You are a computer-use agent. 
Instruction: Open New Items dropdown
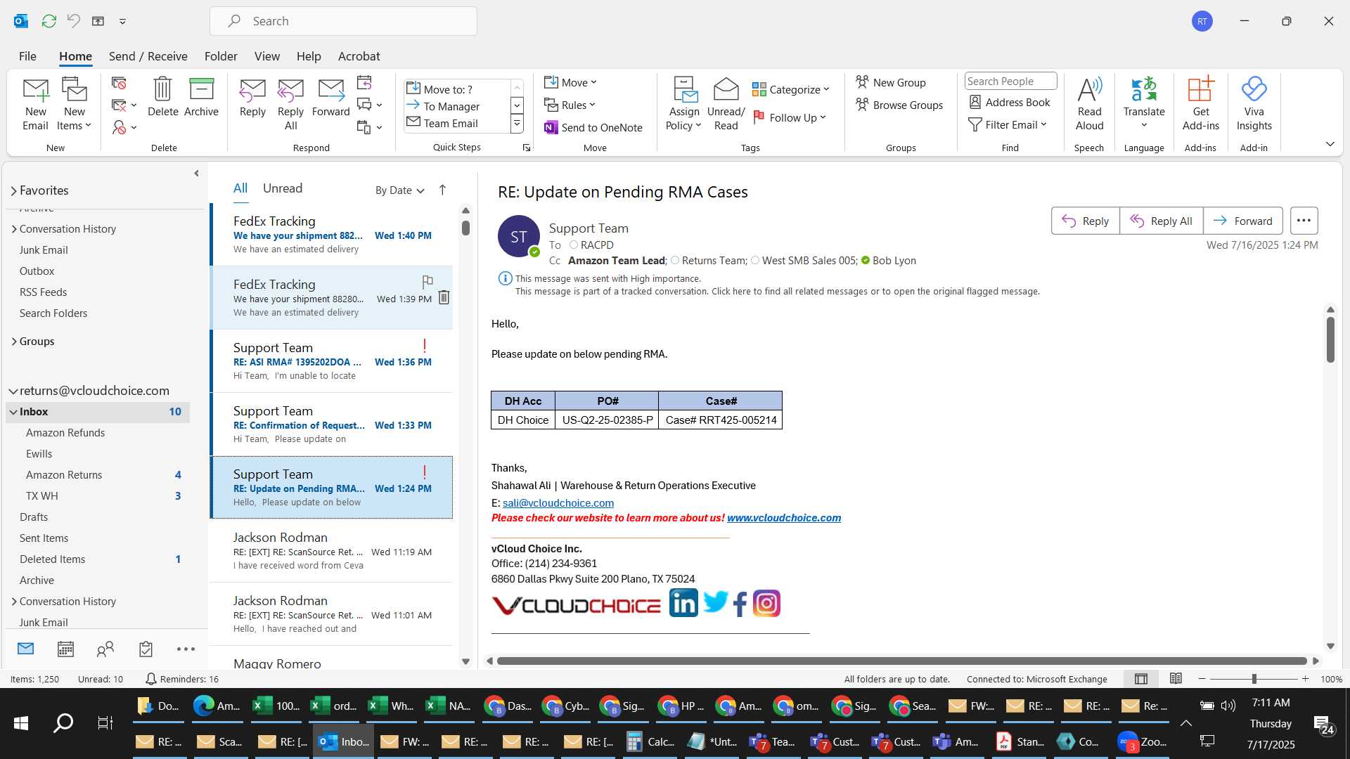74,105
